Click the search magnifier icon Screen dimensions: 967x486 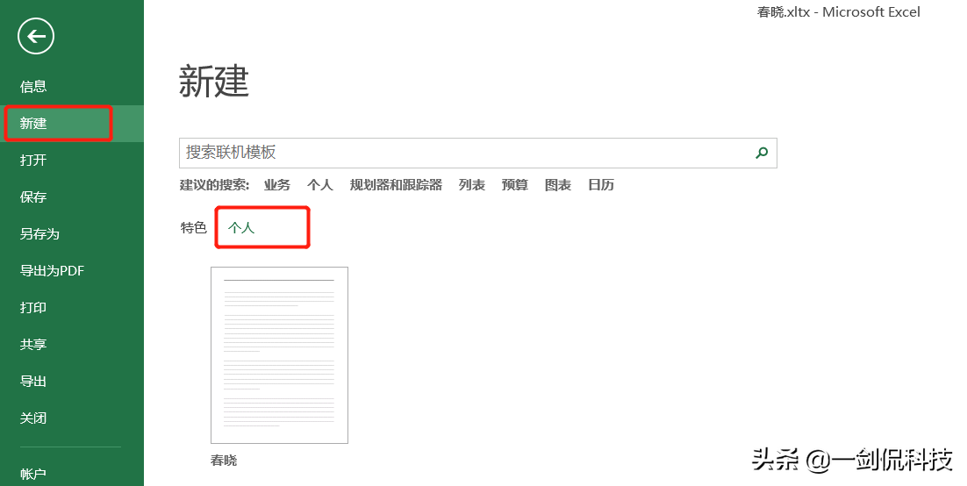762,153
